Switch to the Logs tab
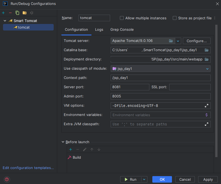Viewport: 221px width, 184px height. tap(99, 30)
